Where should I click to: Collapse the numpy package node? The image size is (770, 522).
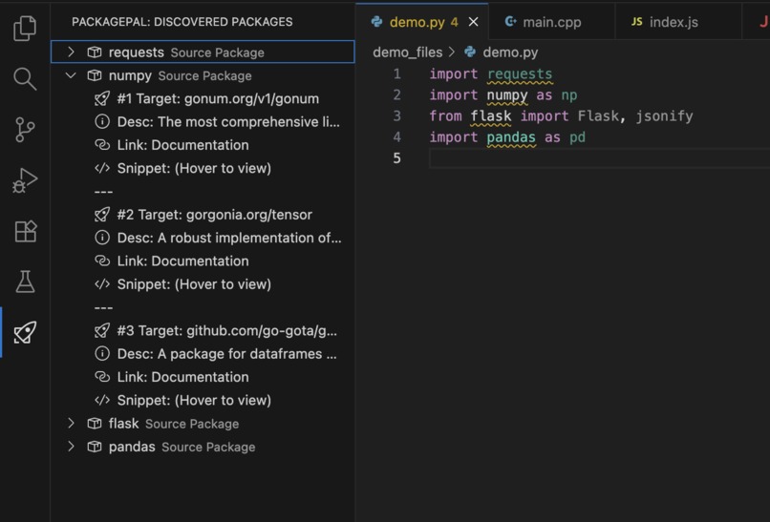(71, 75)
